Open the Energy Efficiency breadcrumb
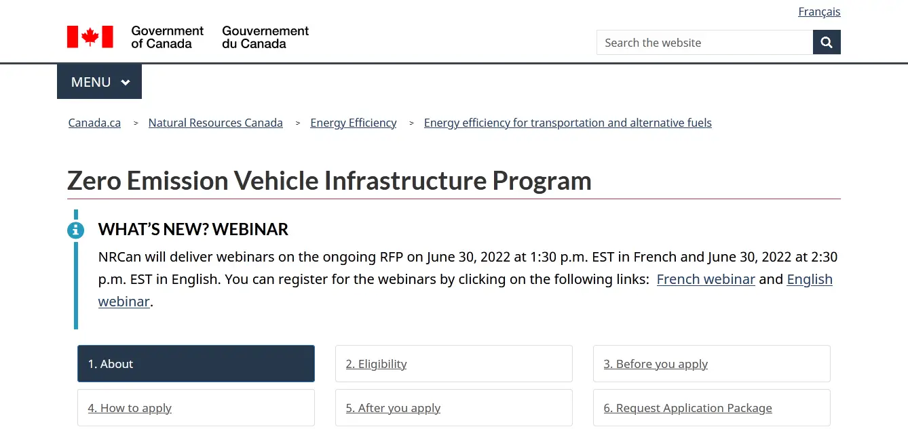908x429 pixels. coord(353,123)
